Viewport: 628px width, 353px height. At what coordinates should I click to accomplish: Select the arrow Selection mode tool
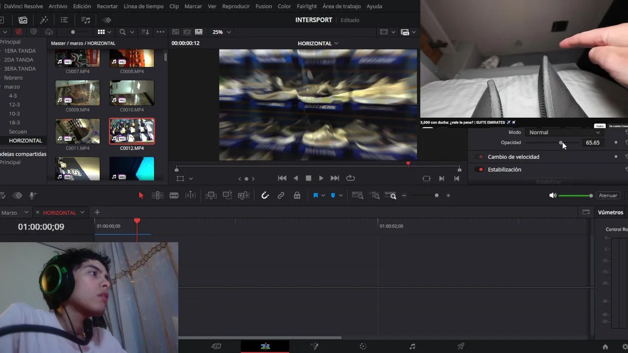point(141,196)
